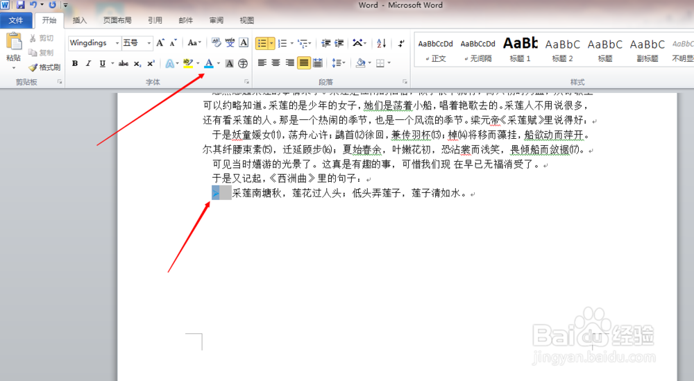Clear formatting with the eraser icon
The image size is (694, 381).
(x=216, y=43)
